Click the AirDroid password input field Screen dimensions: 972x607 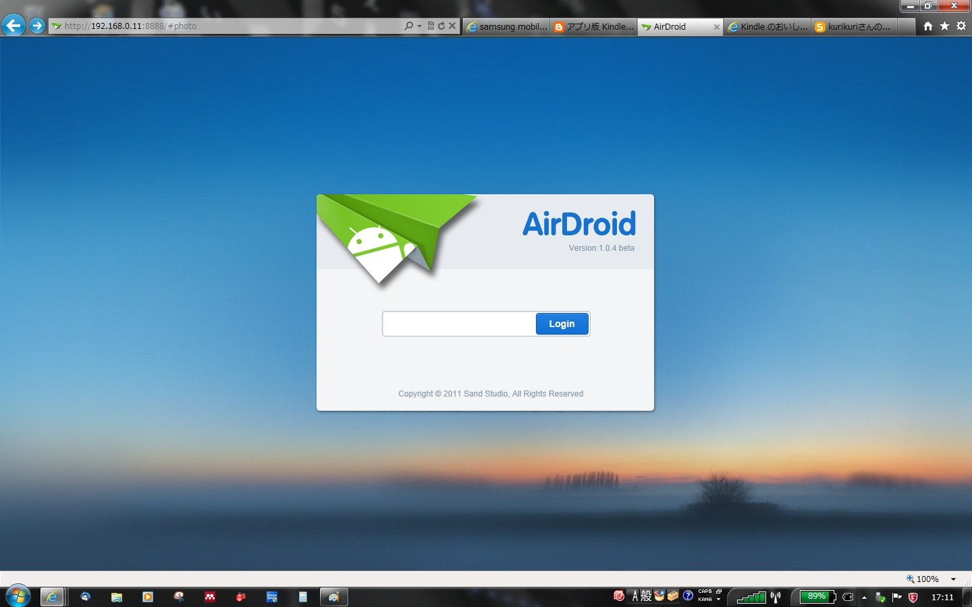click(459, 324)
